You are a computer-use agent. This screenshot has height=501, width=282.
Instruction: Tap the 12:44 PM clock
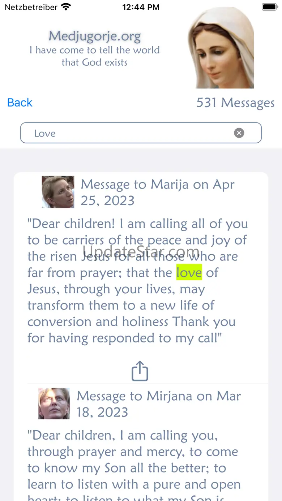pos(141,7)
